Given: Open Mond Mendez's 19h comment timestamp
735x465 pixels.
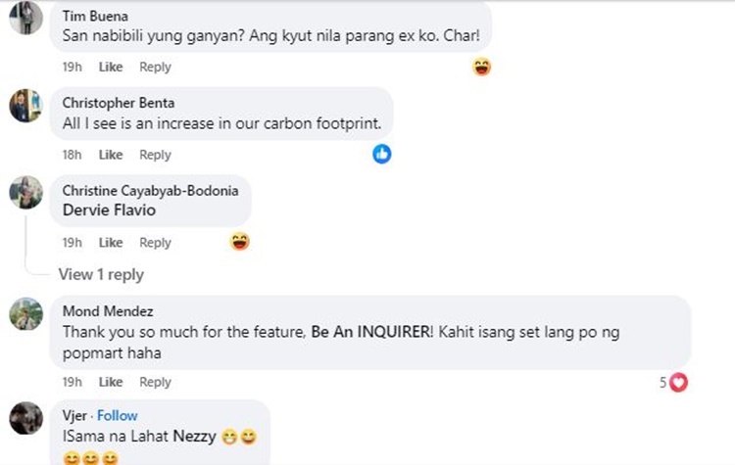Looking at the screenshot, I should [72, 382].
